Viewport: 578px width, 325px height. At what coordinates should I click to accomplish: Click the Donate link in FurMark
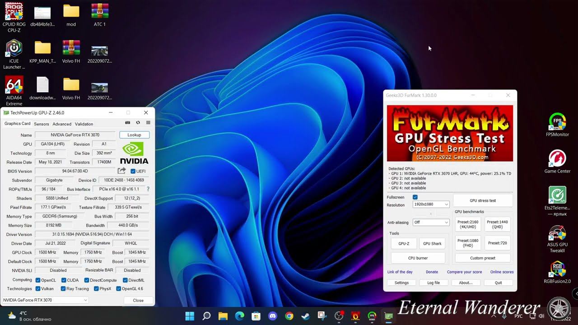pos(432,272)
